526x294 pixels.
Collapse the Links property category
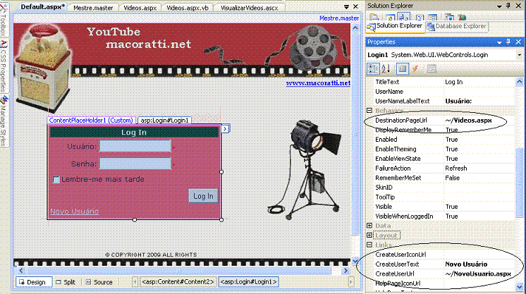pos(369,245)
